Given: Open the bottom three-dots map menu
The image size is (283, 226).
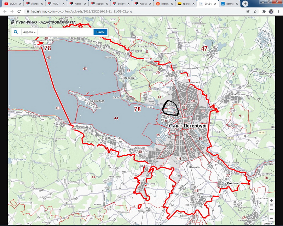Looking at the screenshot, I should click(271, 218).
